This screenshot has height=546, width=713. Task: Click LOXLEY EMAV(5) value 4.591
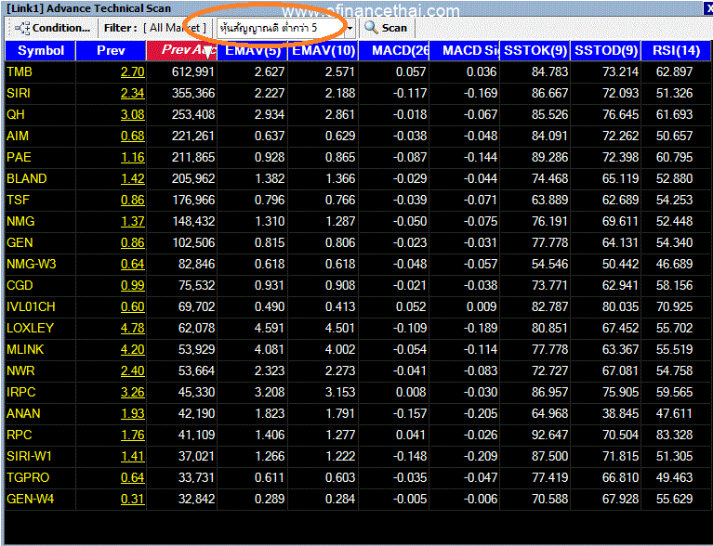[270, 328]
